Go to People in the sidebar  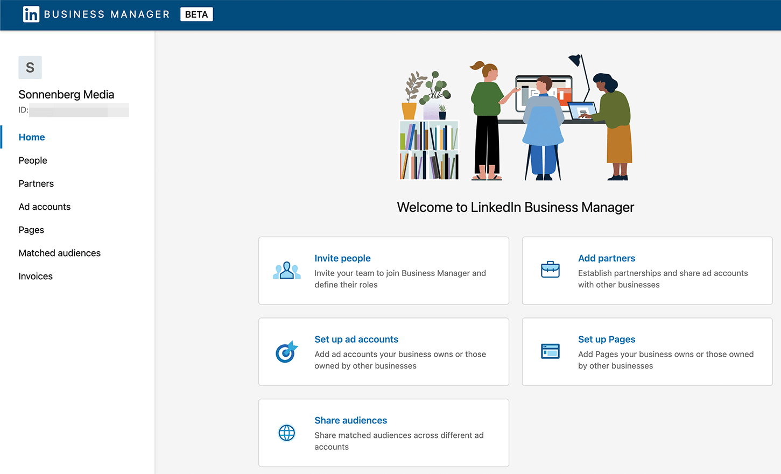33,160
